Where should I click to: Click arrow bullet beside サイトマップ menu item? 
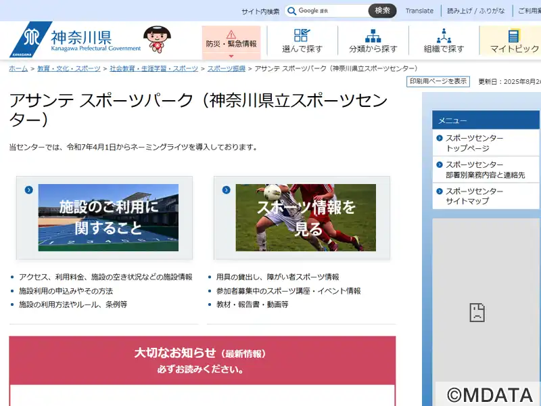pos(440,191)
